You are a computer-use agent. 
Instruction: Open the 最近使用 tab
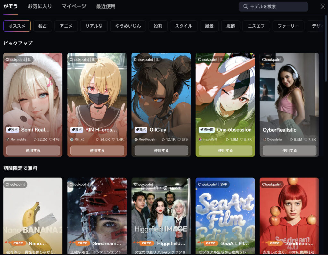[106, 6]
